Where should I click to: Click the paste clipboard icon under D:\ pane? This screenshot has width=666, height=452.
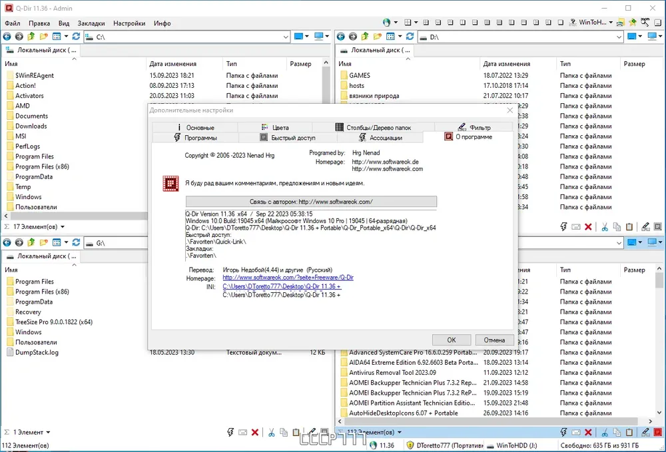[x=629, y=227]
